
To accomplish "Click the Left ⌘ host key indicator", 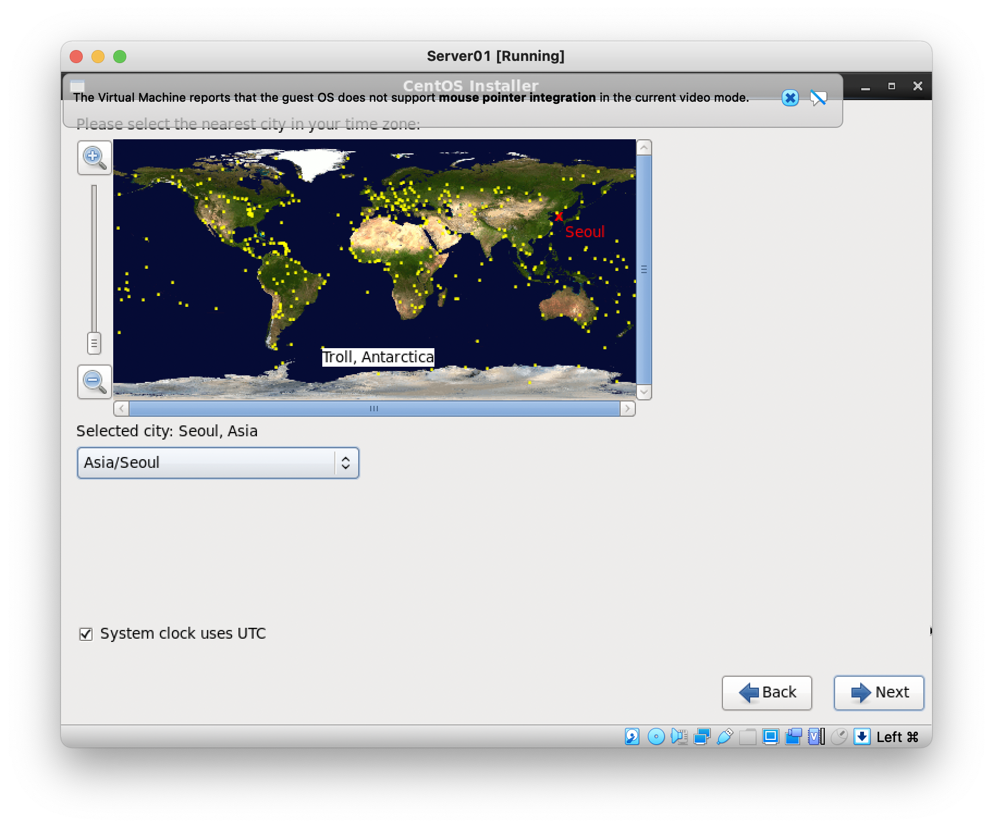I will (897, 737).
